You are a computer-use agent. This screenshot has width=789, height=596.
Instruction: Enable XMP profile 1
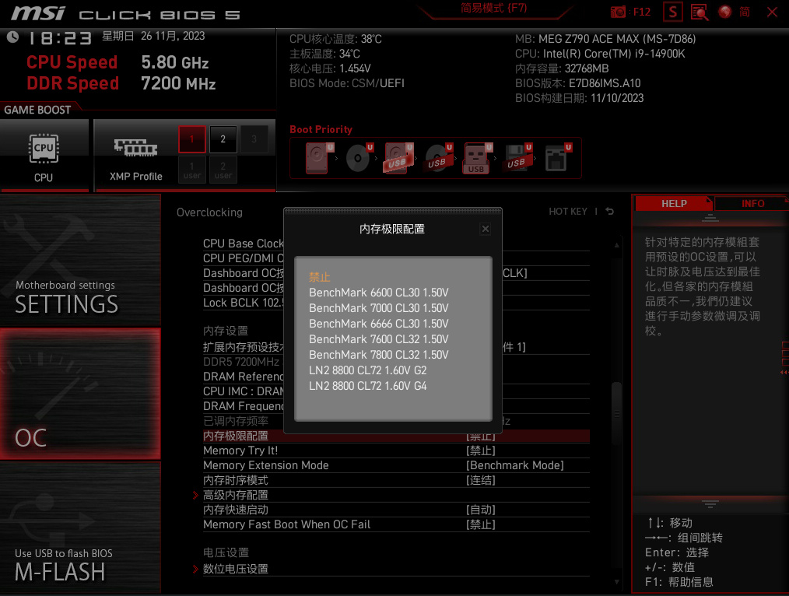[191, 139]
